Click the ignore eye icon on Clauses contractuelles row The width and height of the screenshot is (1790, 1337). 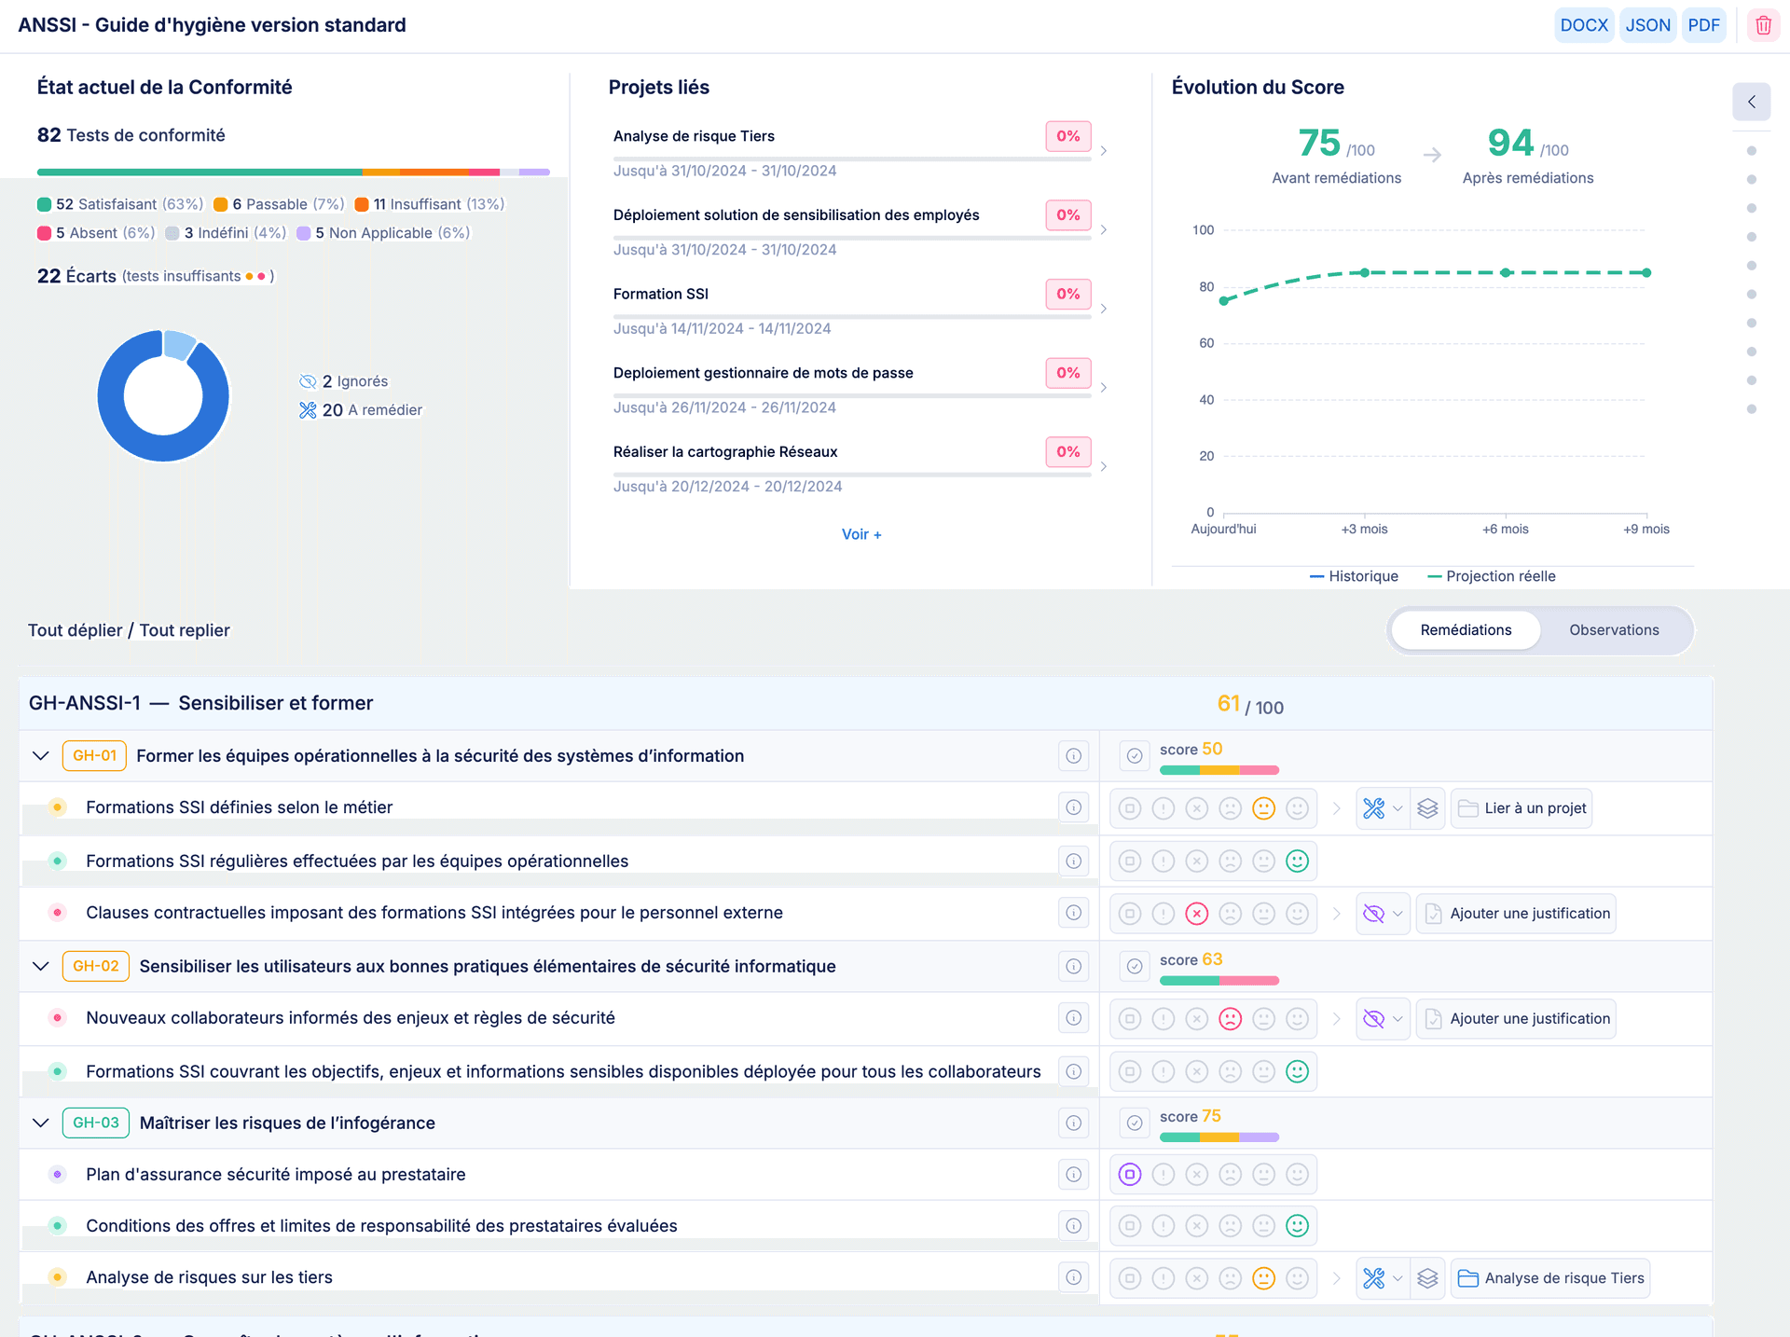pos(1373,914)
